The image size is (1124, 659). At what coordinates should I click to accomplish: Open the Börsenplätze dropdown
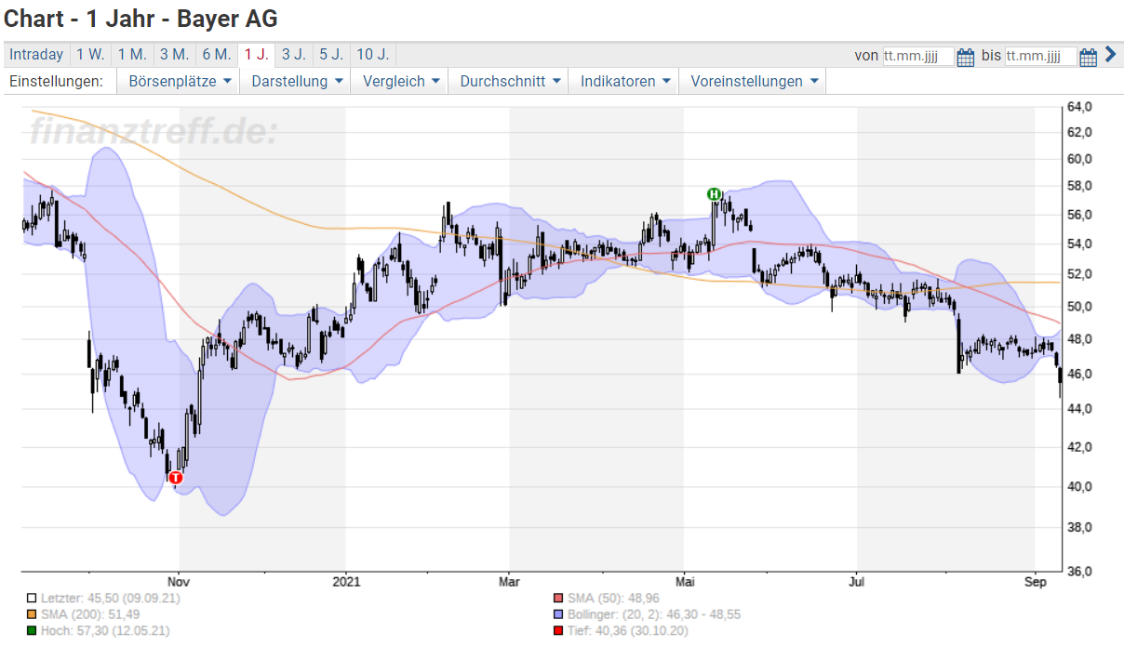tap(179, 81)
